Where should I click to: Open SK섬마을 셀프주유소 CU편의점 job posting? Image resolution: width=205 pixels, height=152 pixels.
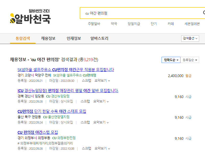coord(66,70)
